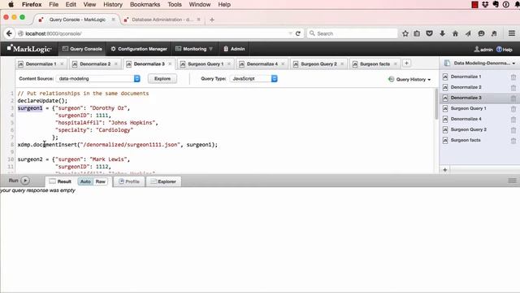
Task: Open Pocket icon in Firefox toolbar
Action: click(430, 33)
